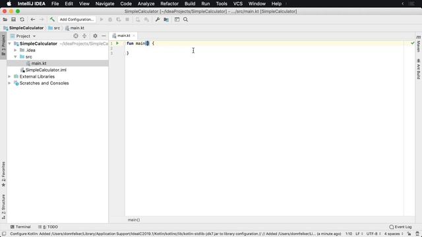Click the Back navigation arrow
The image size is (422, 237).
pyautogui.click(x=32, y=20)
